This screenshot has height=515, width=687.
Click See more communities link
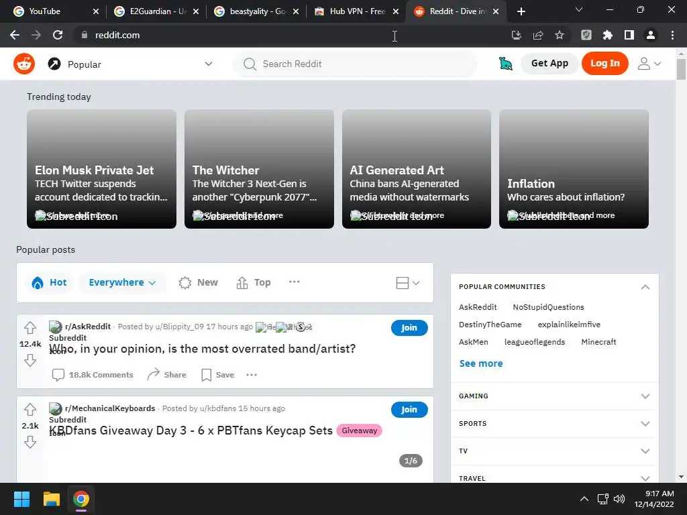(481, 363)
